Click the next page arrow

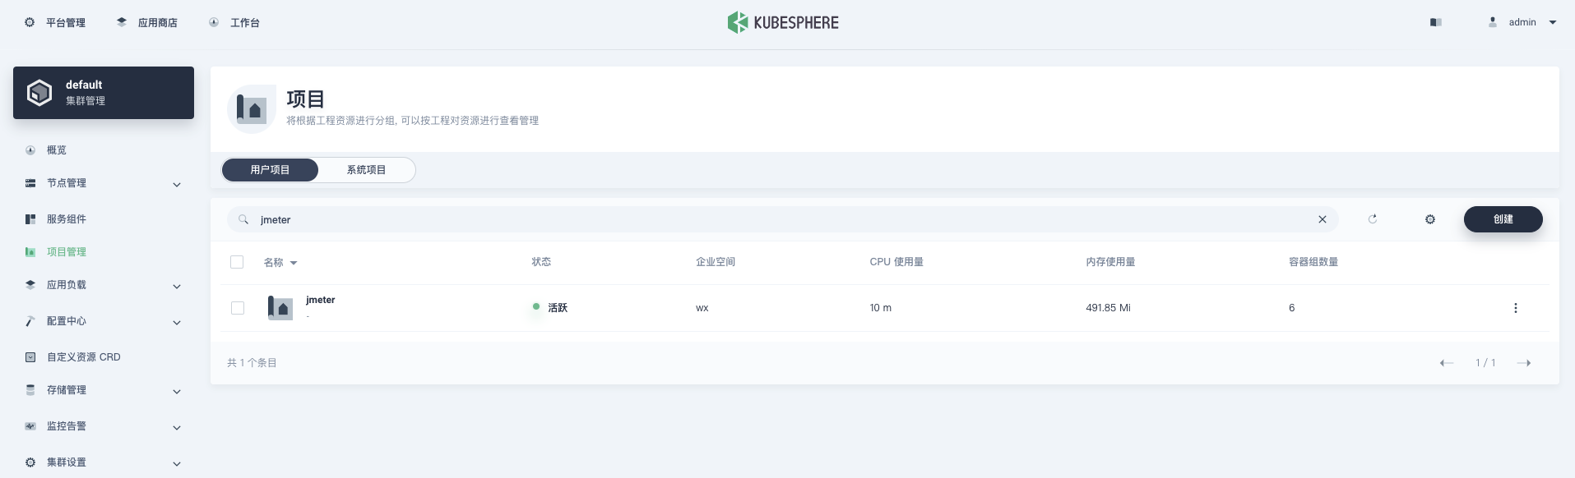point(1523,363)
